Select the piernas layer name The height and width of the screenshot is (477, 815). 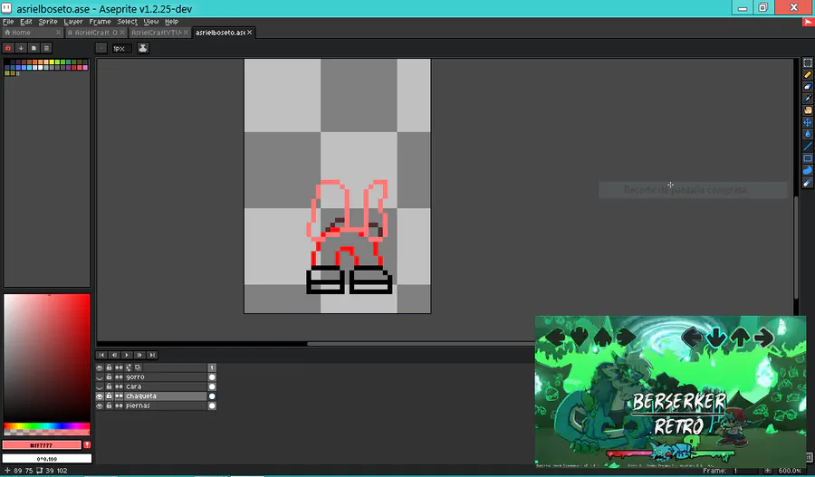coord(138,405)
